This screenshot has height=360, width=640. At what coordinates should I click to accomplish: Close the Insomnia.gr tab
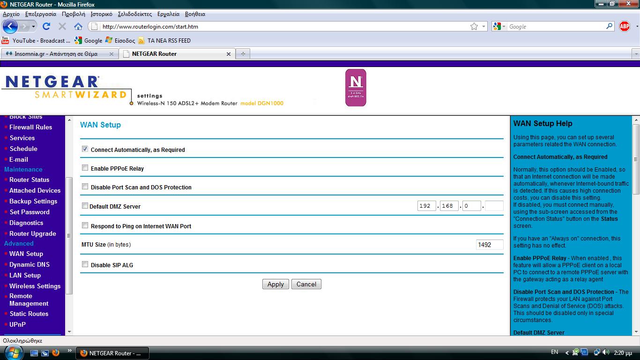112,54
